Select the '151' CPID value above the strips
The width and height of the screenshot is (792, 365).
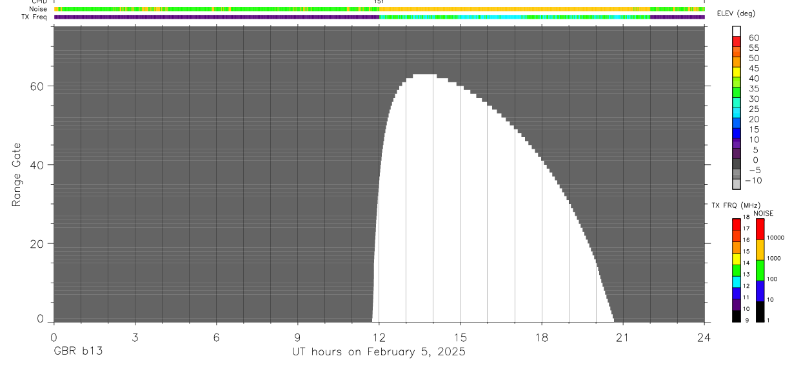coord(379,2)
